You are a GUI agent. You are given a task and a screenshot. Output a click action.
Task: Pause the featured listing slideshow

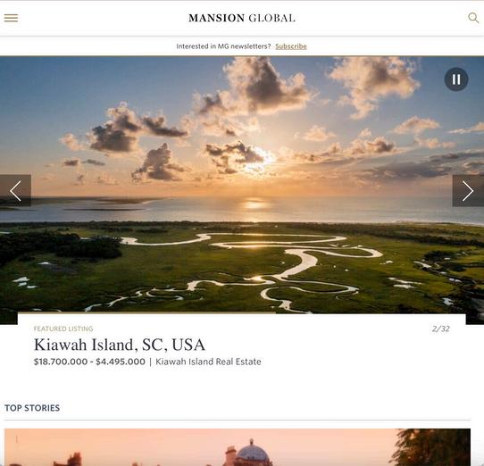pos(456,79)
